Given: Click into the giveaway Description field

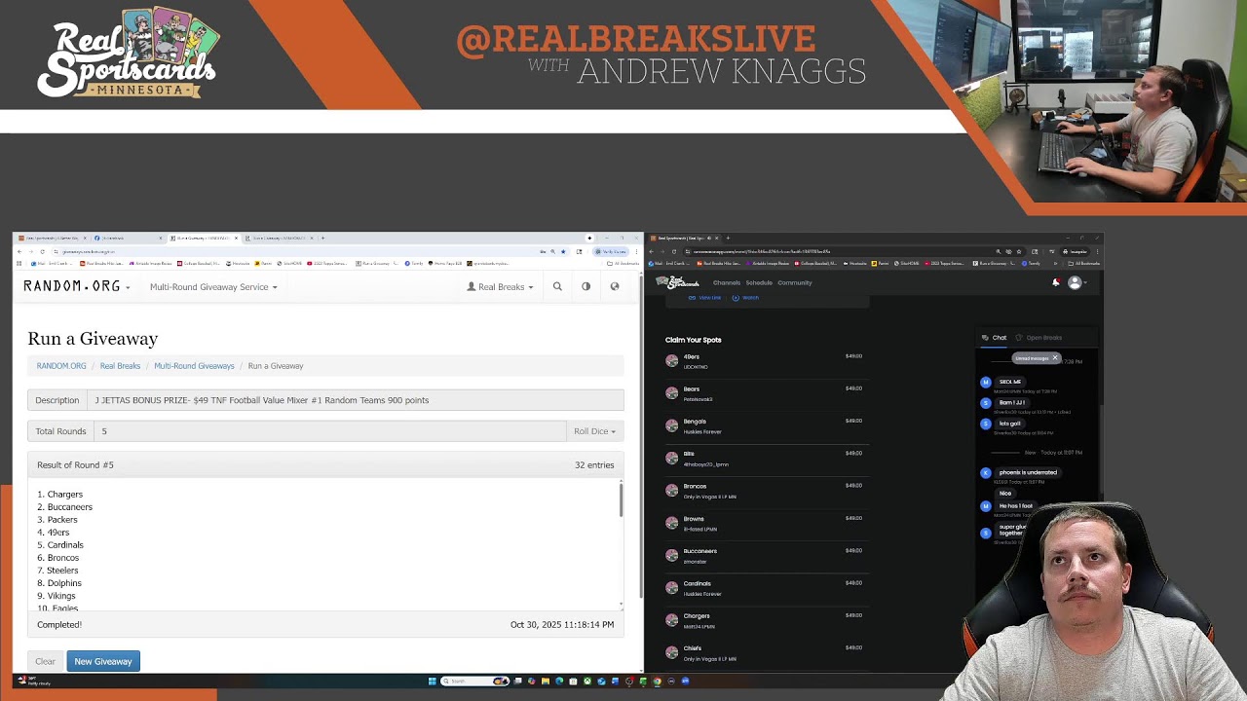Looking at the screenshot, I should click(x=355, y=400).
